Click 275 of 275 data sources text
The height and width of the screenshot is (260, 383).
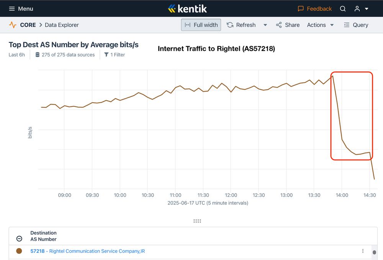pyautogui.click(x=68, y=55)
